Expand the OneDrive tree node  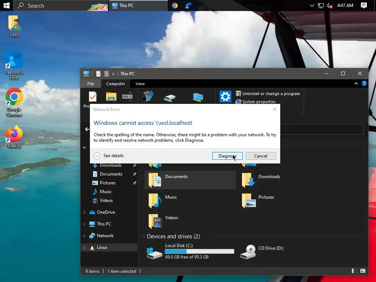click(84, 212)
